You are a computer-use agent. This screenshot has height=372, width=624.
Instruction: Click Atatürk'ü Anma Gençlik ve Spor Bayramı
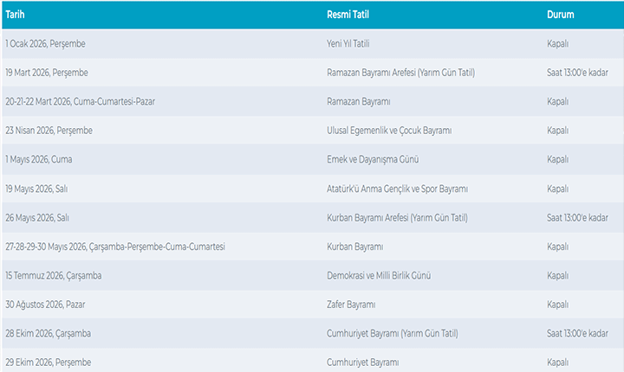tap(396, 189)
